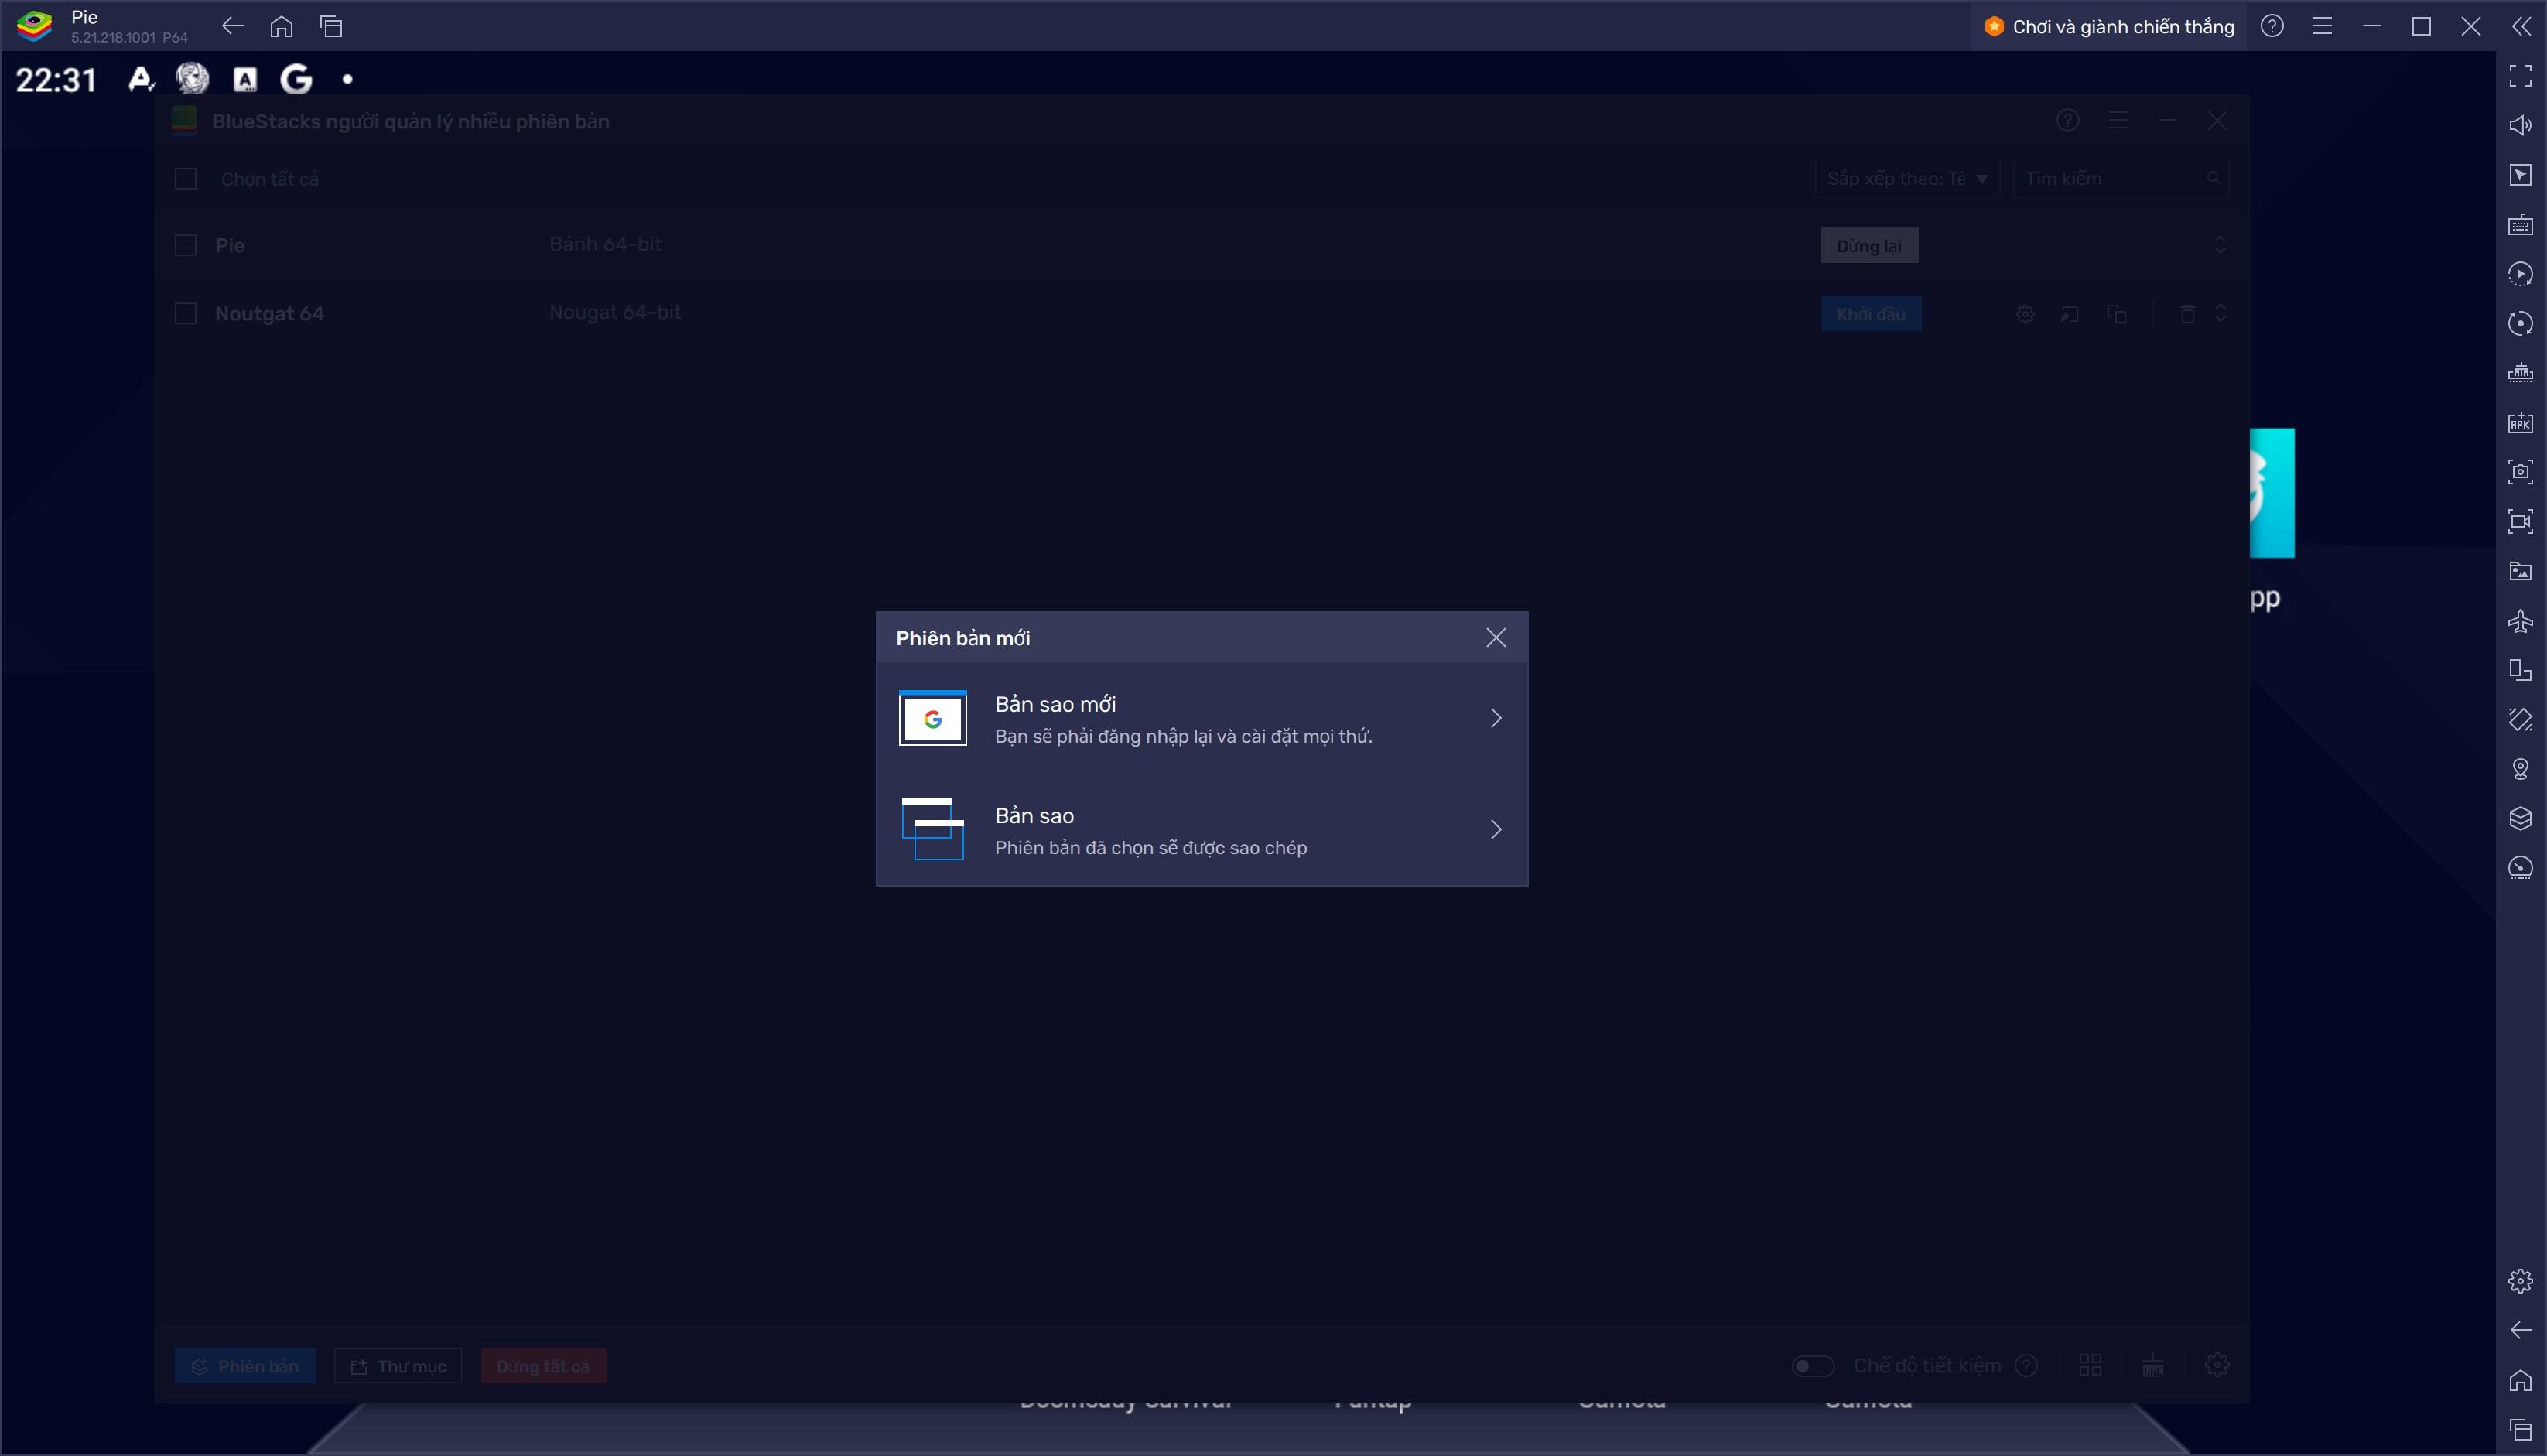Check the Noutgat 64 instance checkbox
Screen dimensions: 2547x1456
pyautogui.click(x=185, y=313)
